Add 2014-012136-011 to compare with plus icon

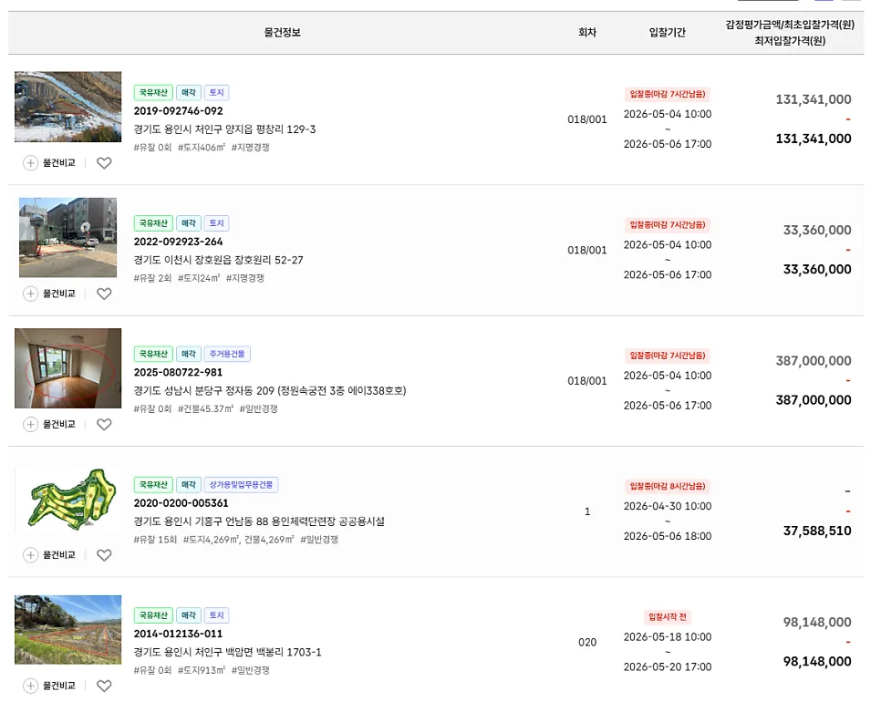(x=30, y=686)
